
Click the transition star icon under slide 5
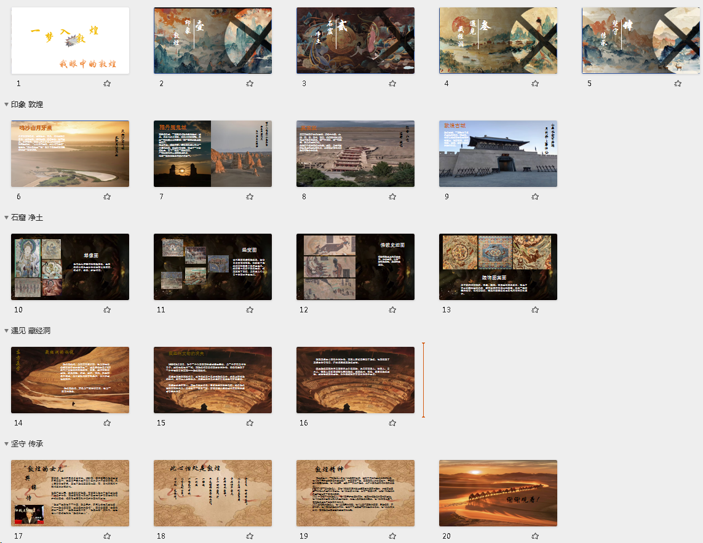pos(677,84)
